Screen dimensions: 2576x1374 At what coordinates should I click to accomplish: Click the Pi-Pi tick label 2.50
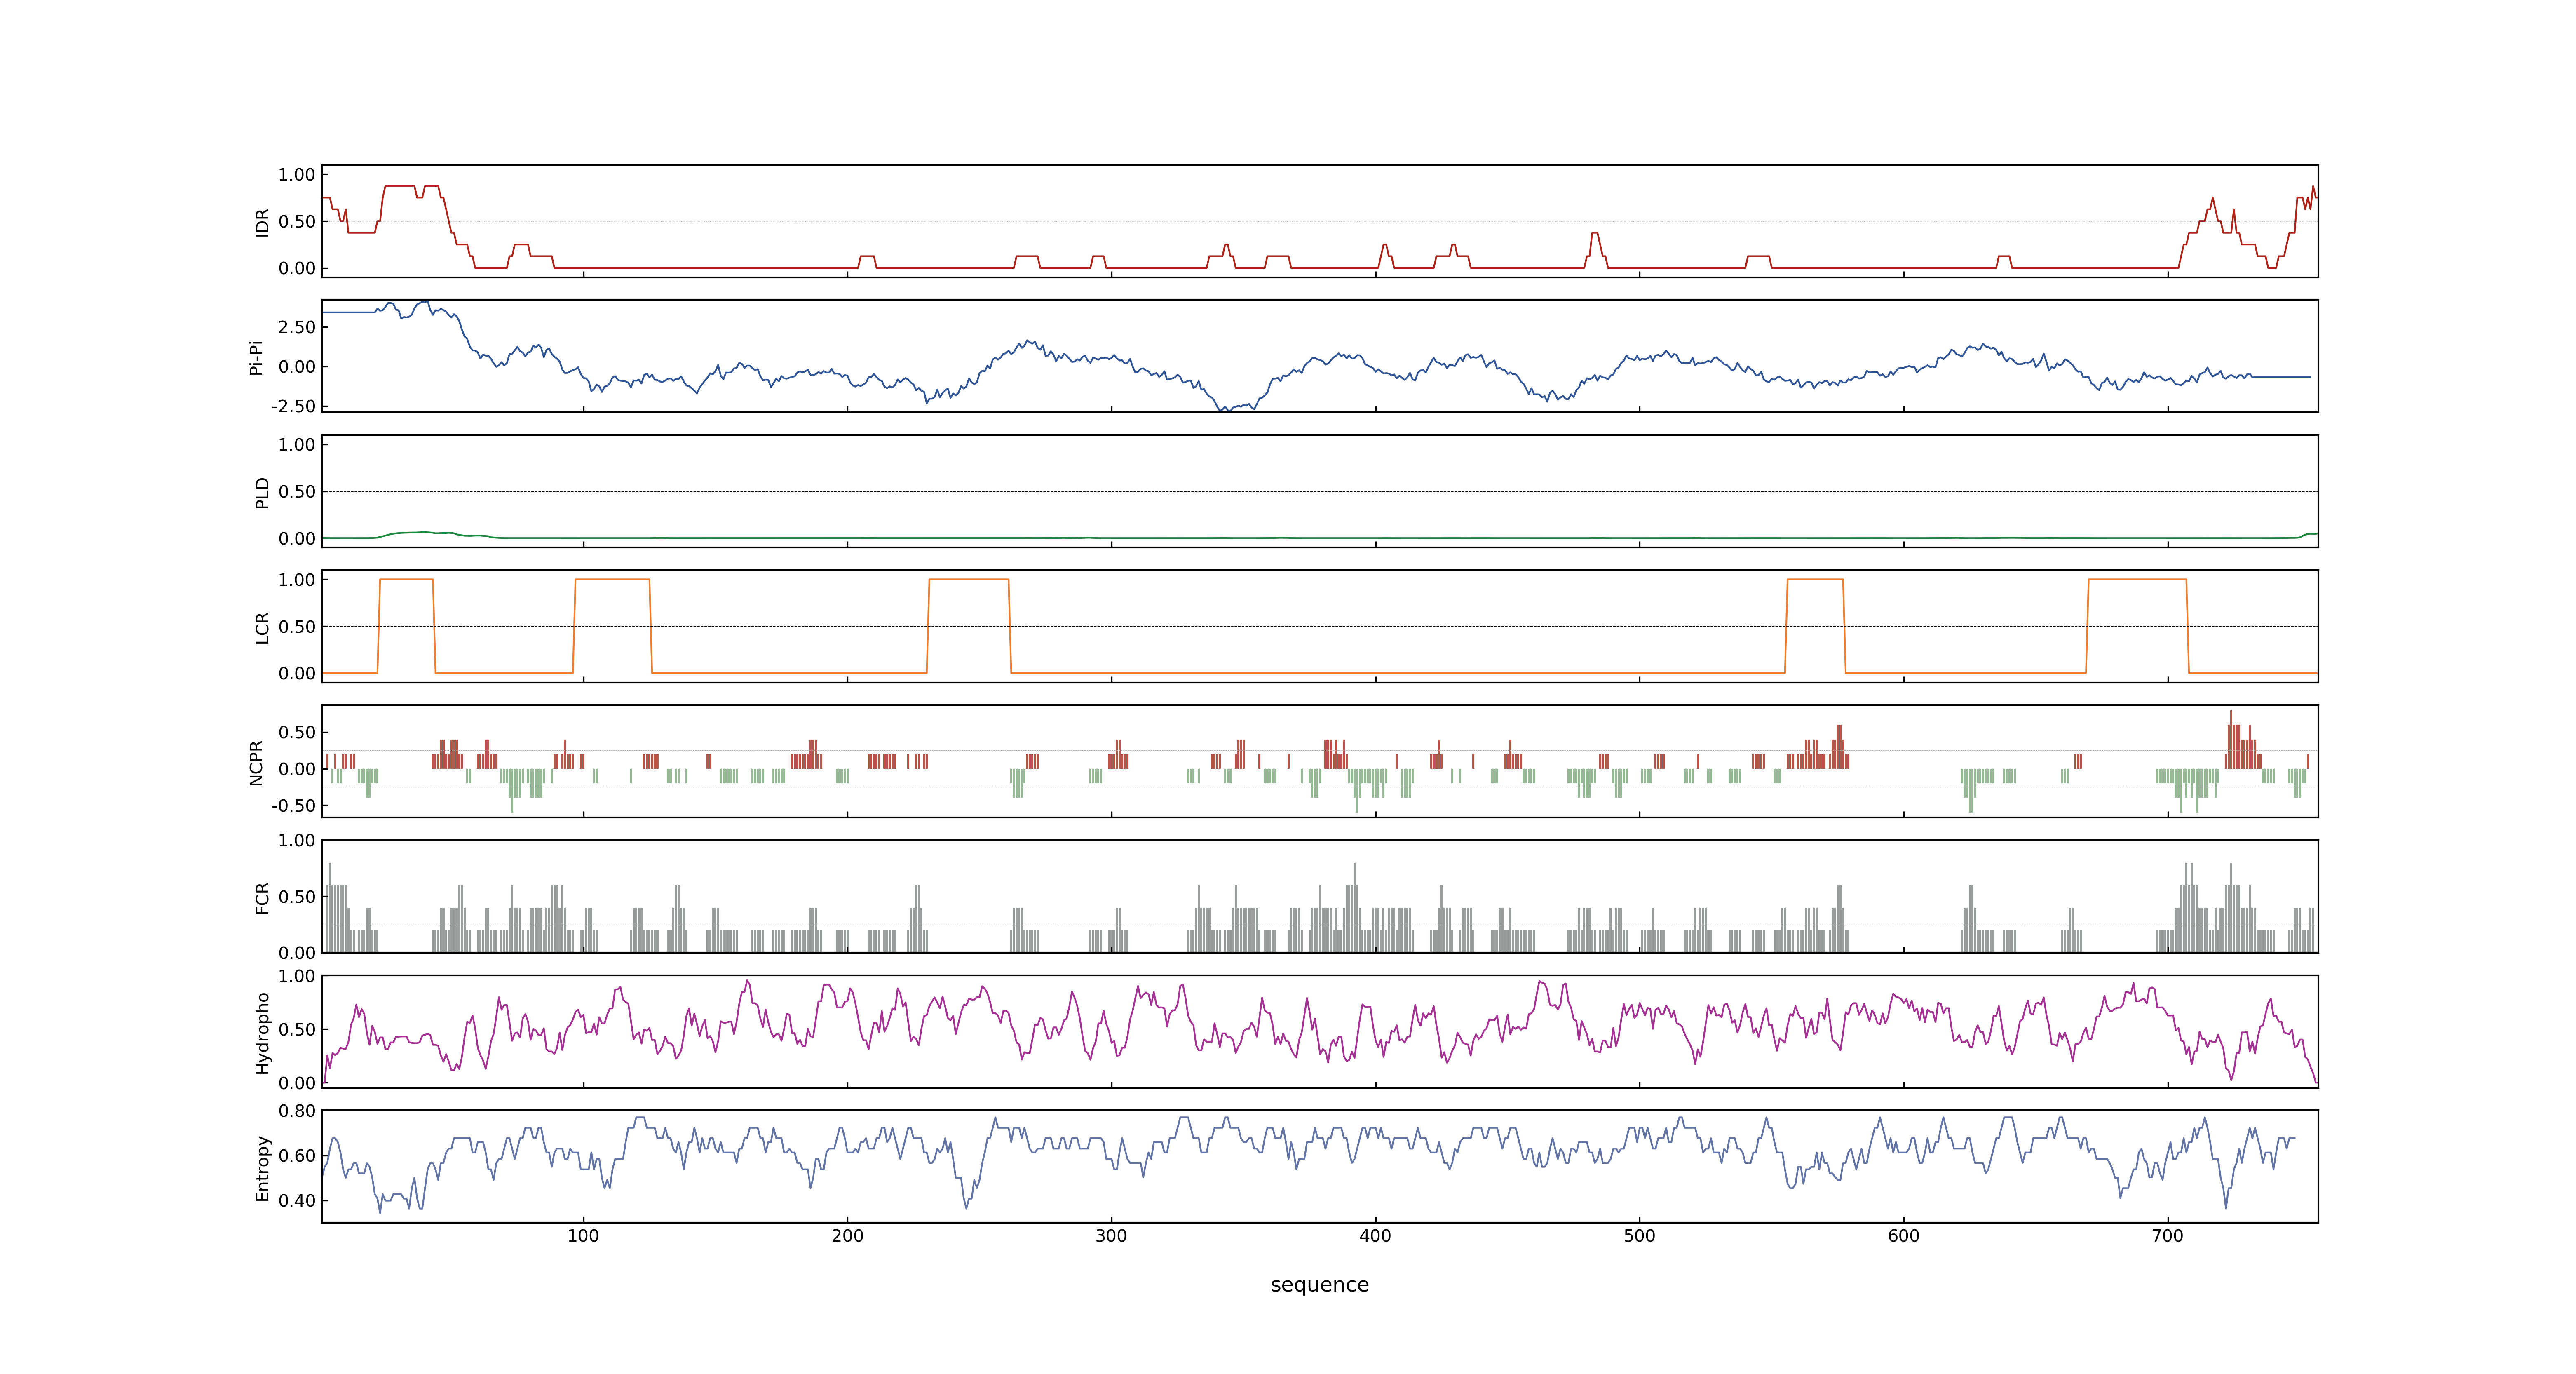(297, 327)
